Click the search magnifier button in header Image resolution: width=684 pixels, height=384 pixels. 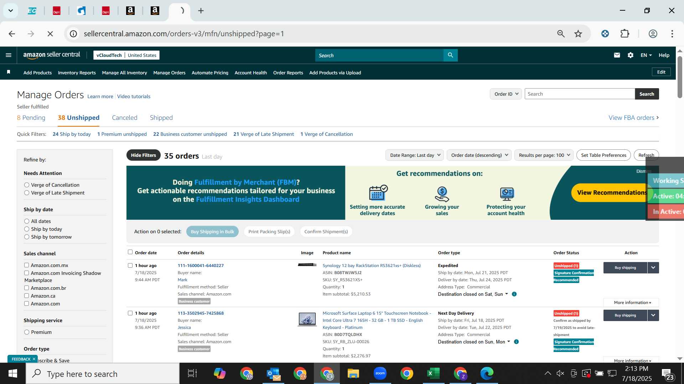pos(450,55)
